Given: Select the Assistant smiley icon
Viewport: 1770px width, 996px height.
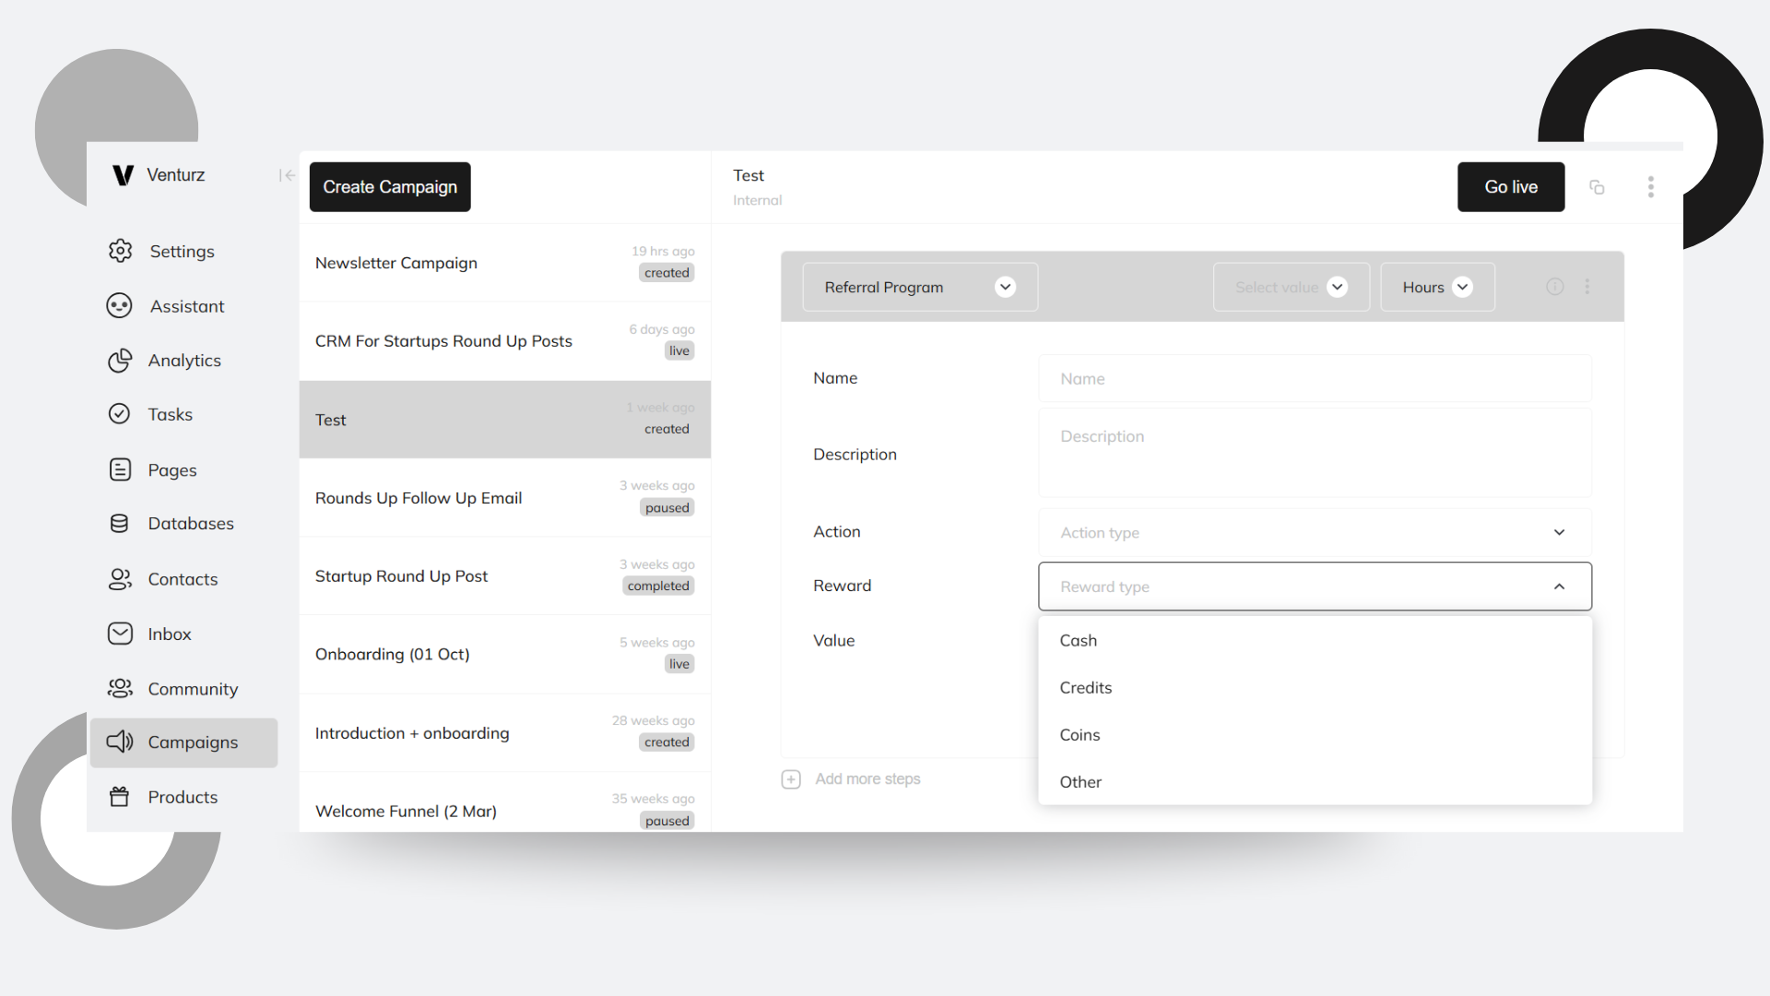Looking at the screenshot, I should click(x=120, y=305).
